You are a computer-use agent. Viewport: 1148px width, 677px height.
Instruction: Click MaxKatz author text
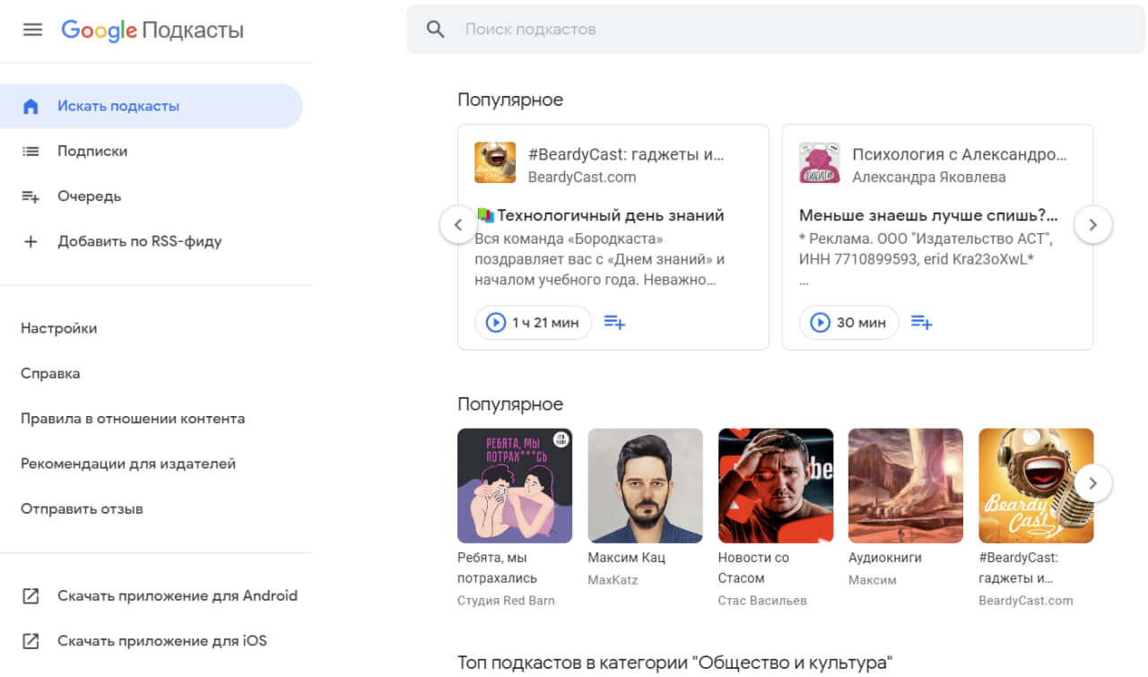point(613,580)
